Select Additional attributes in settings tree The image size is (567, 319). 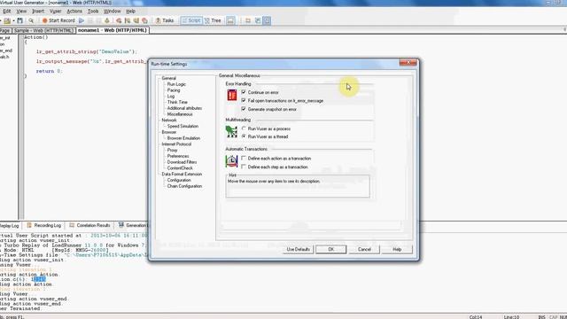coord(184,108)
